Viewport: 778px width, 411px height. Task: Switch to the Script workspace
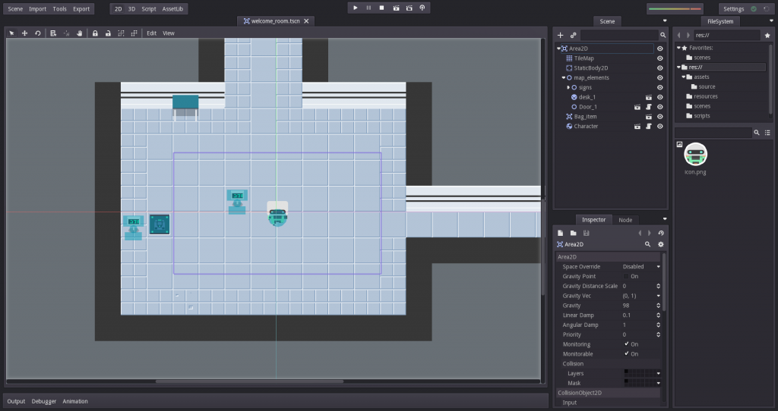coord(148,9)
